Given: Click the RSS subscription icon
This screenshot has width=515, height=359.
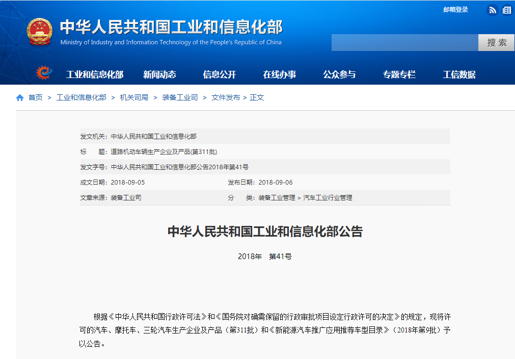Looking at the screenshot, I should pos(492,10).
